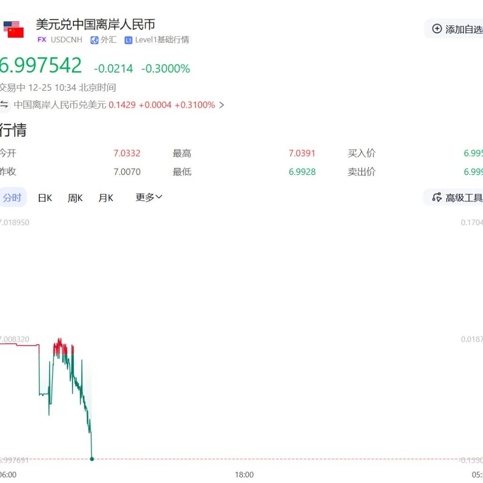The width and height of the screenshot is (483, 483).
Task: Click the plus icon beside 添加自选
Action: tap(437, 29)
